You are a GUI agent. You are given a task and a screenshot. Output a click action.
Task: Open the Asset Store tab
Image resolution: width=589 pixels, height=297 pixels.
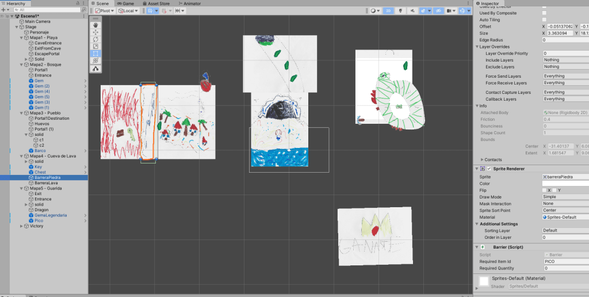(158, 3)
